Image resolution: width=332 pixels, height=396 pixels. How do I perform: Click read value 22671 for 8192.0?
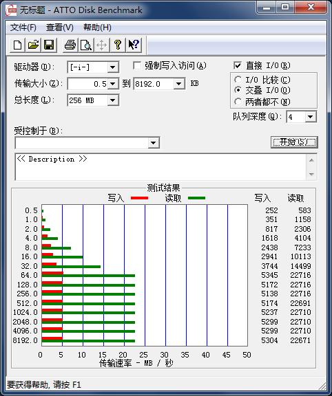point(300,340)
